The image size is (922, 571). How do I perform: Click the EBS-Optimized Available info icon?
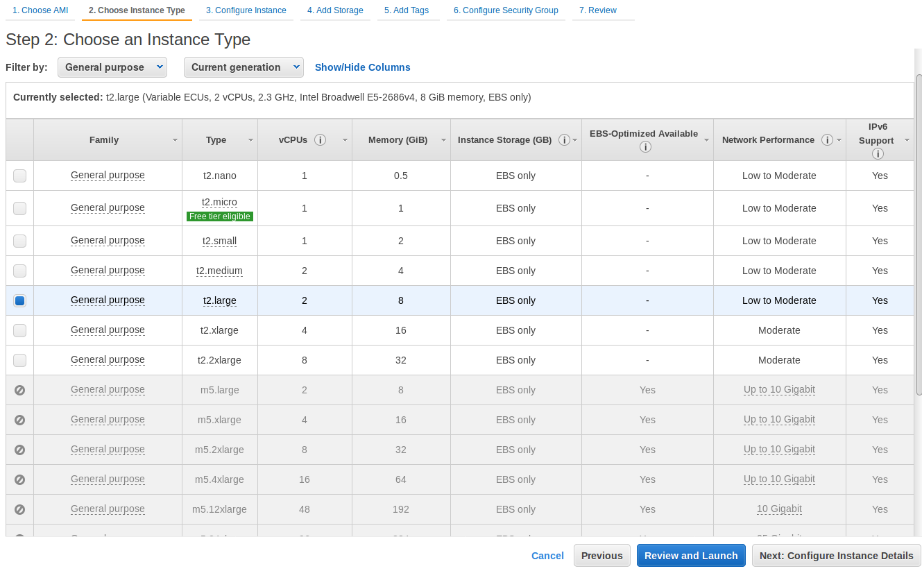(646, 146)
